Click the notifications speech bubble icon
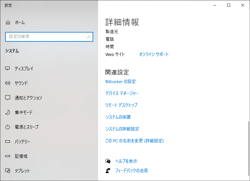Screen dimensions: 250x181 [x=8, y=98]
